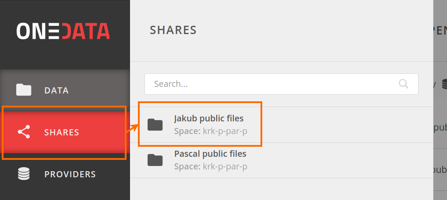
Task: Click the Providers database icon
Action: 24,174
